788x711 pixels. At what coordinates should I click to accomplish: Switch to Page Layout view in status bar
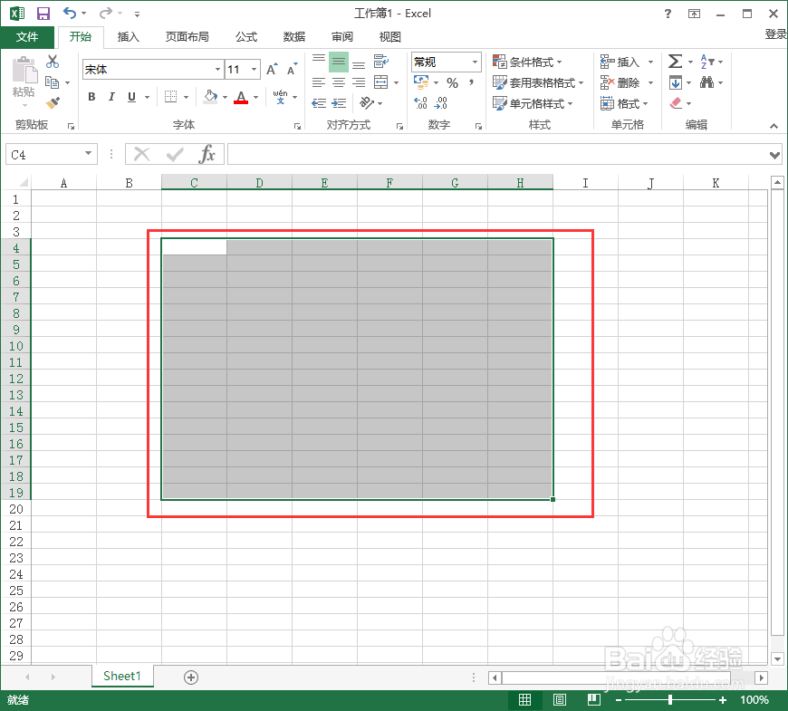(560, 699)
